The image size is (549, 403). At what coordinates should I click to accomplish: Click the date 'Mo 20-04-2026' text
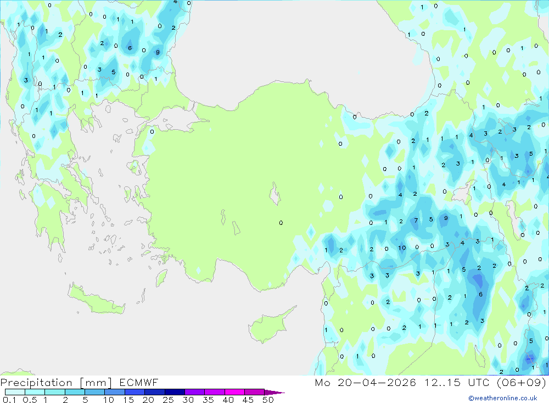click(x=365, y=382)
